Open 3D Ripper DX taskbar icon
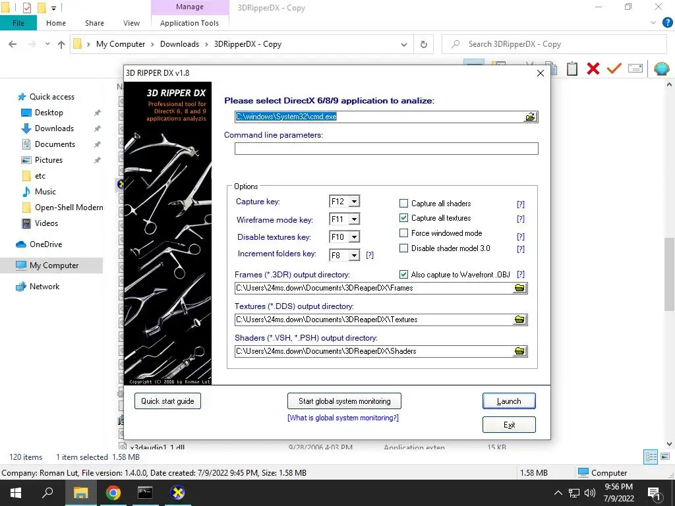The width and height of the screenshot is (675, 506). click(x=177, y=493)
